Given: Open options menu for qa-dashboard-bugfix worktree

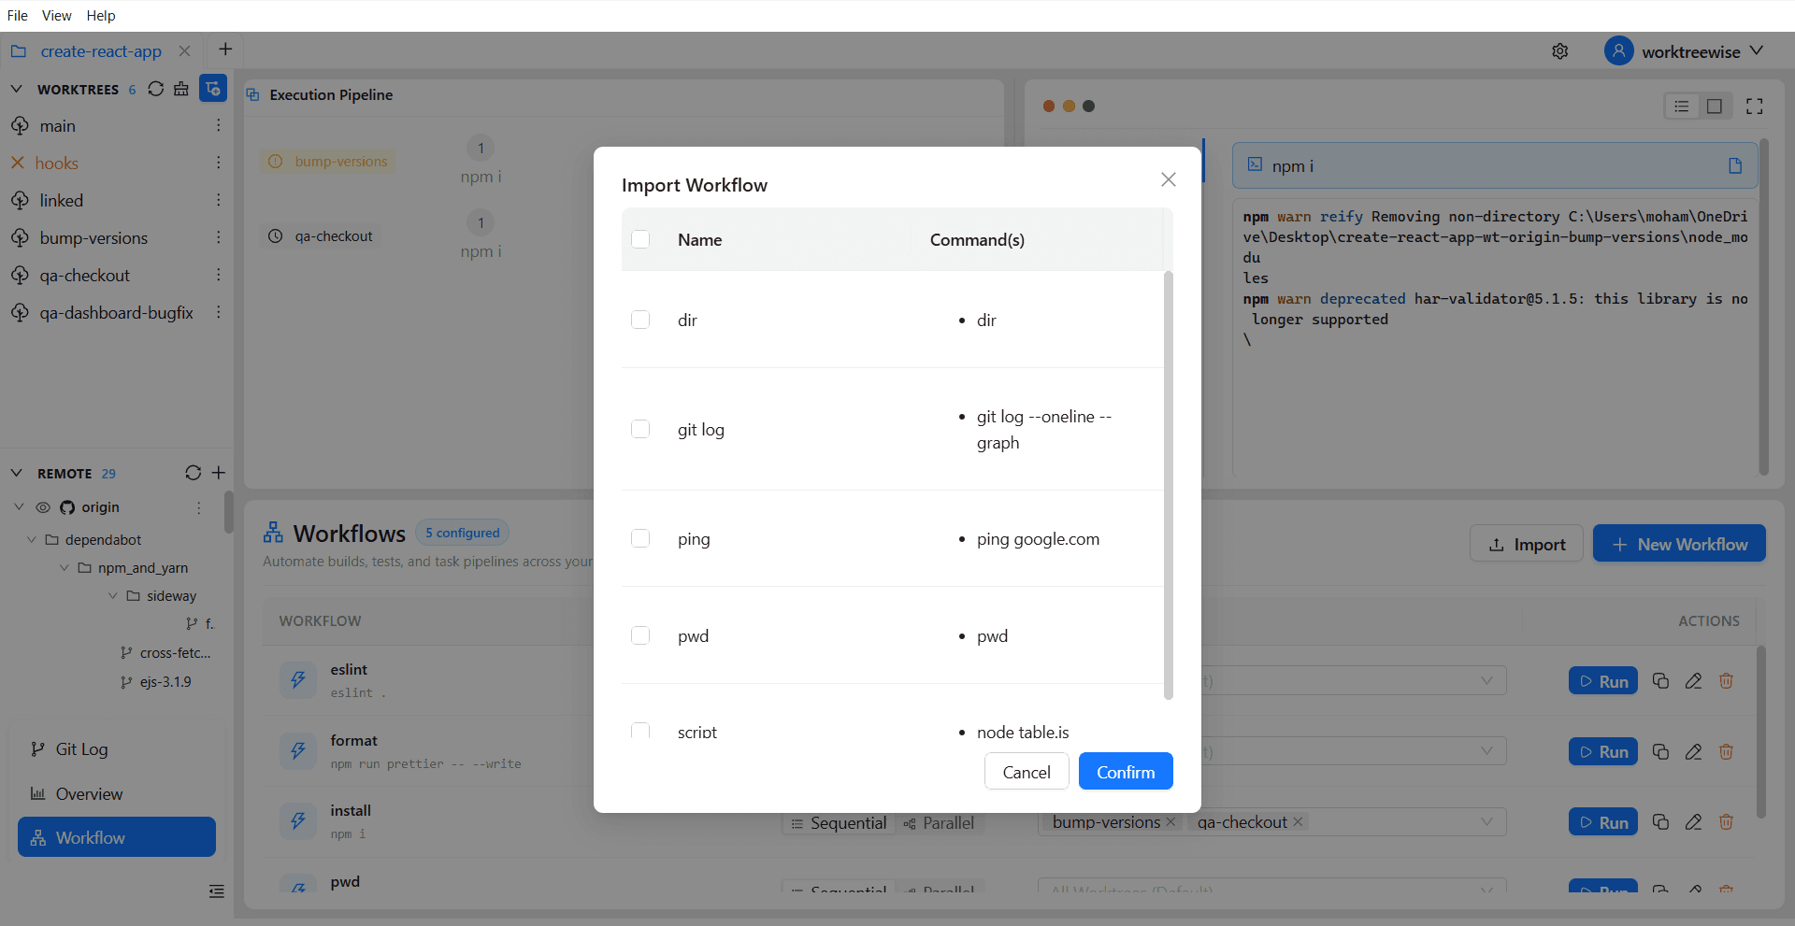Looking at the screenshot, I should coord(219,312).
